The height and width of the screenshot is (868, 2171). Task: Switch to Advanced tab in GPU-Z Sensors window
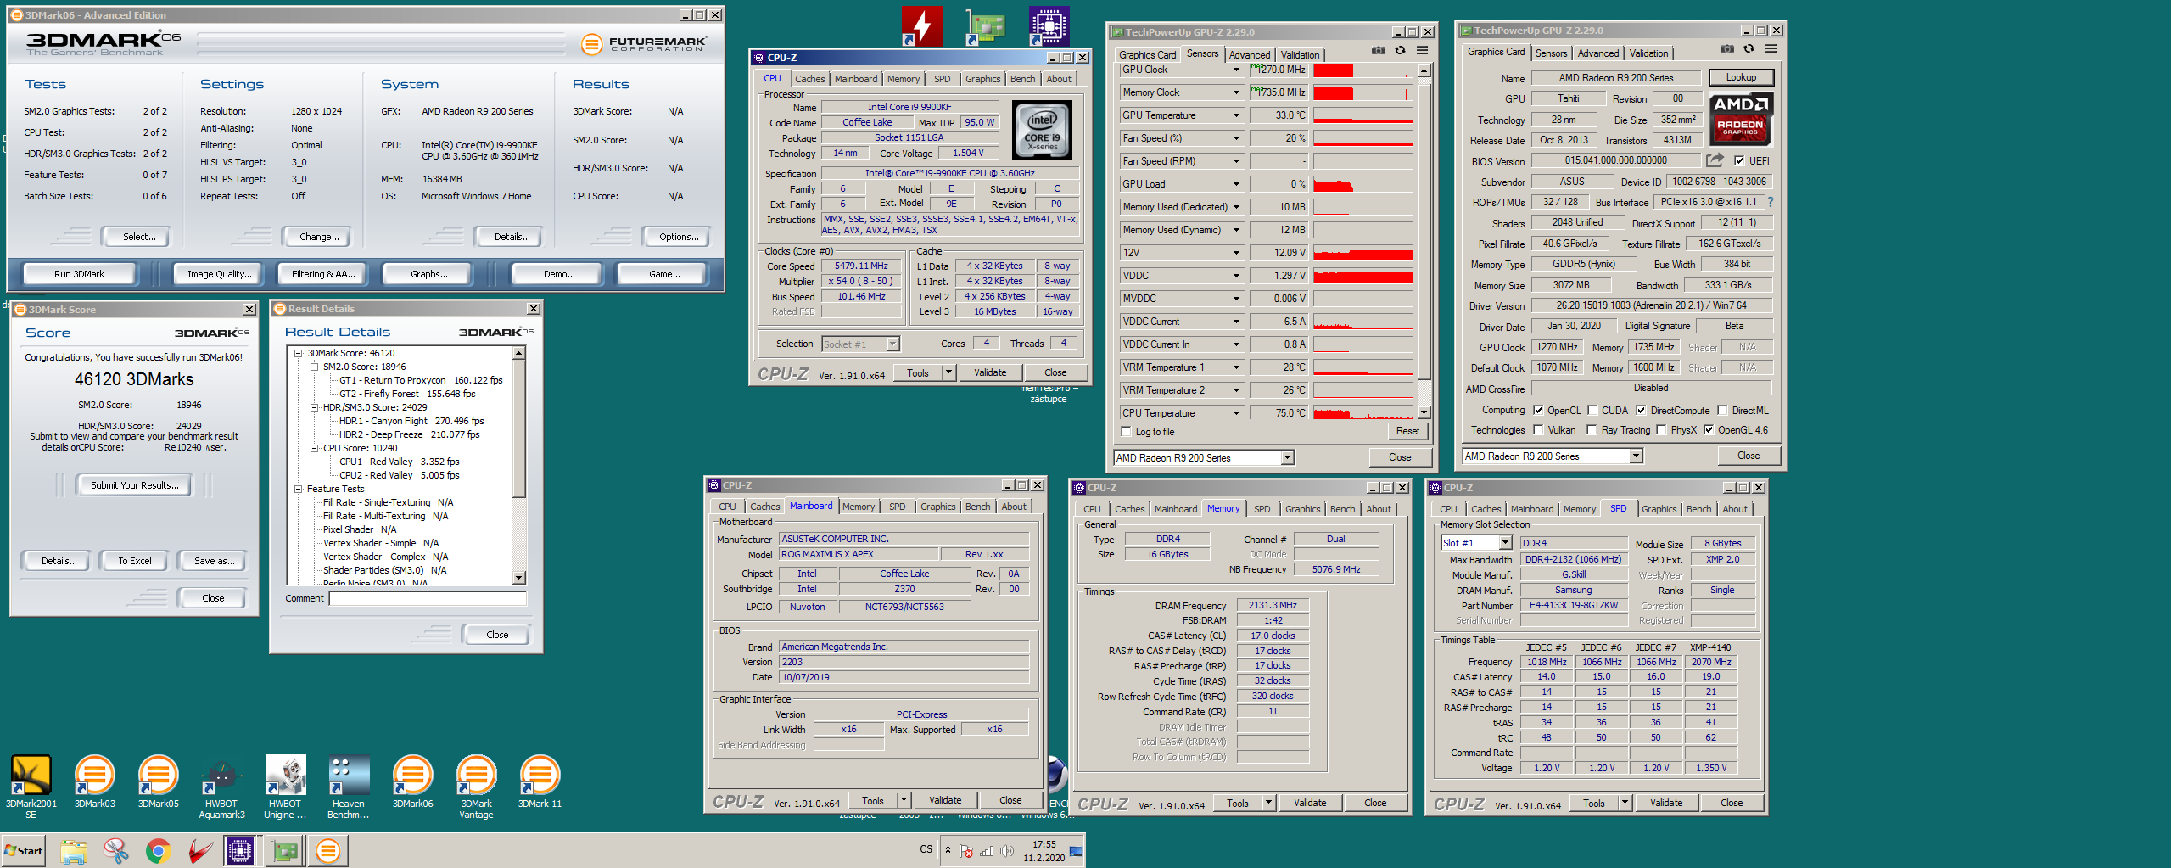1250,55
